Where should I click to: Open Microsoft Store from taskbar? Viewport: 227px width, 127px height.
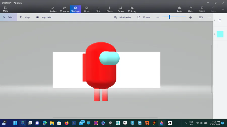click(x=59, y=123)
